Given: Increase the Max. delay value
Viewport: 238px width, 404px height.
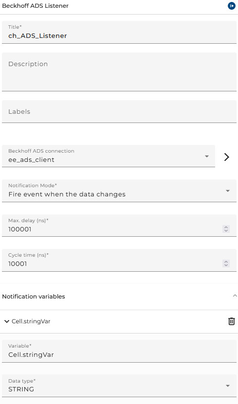Looking at the screenshot, I should [x=226, y=227].
